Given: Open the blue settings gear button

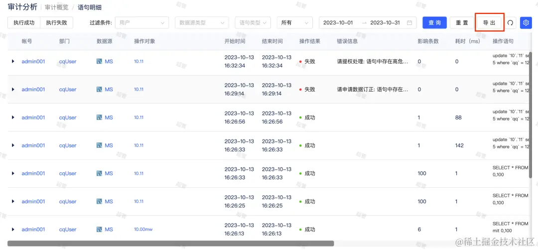Looking at the screenshot, I should tap(526, 23).
